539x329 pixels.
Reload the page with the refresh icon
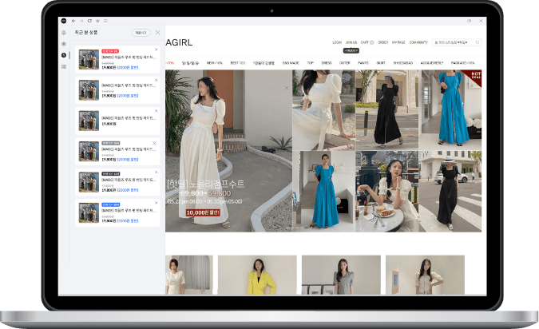[89, 21]
